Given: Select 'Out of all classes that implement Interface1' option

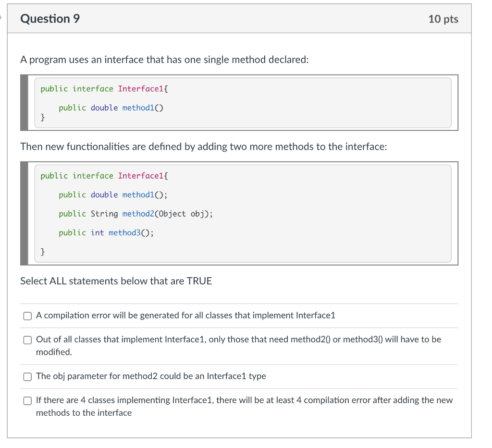Looking at the screenshot, I should [27, 340].
